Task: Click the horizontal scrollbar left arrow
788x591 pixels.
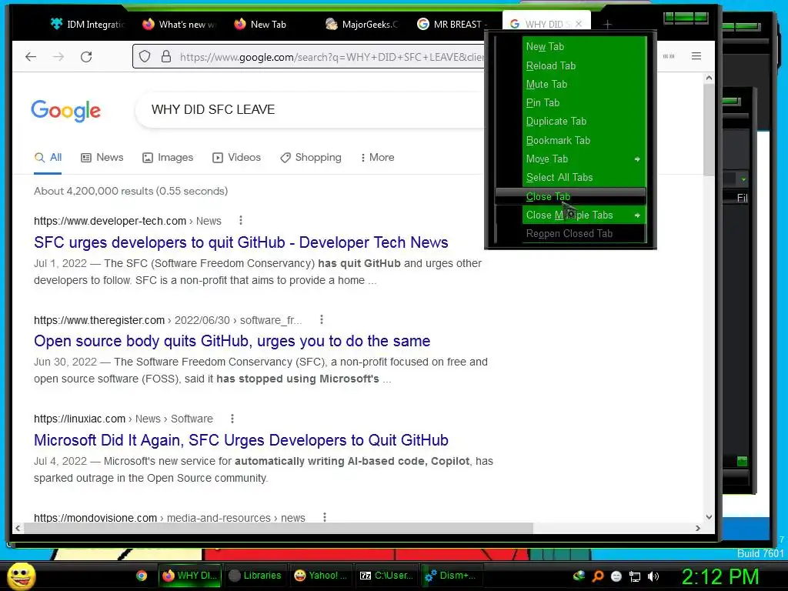Action: pos(18,528)
